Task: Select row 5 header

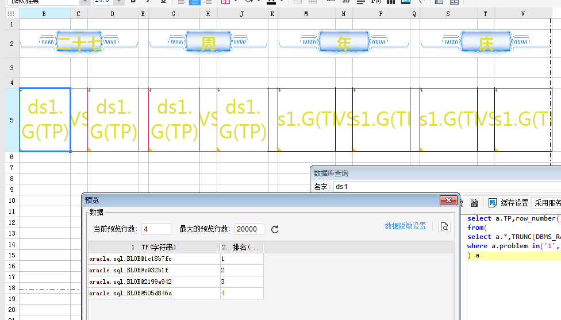Action: pos(12,119)
